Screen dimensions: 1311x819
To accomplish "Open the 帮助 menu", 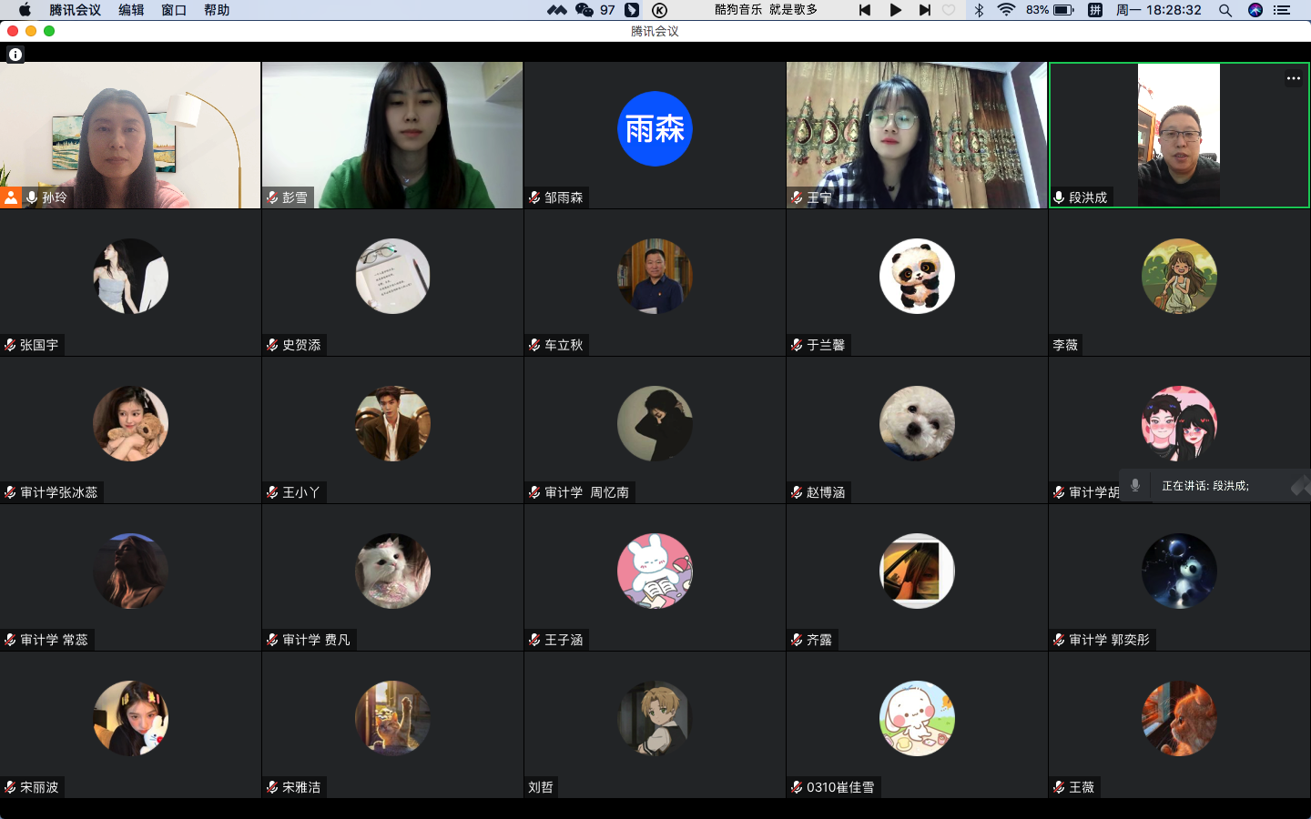I will (x=217, y=10).
